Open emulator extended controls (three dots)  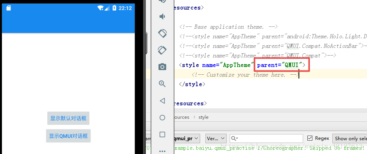162,151
